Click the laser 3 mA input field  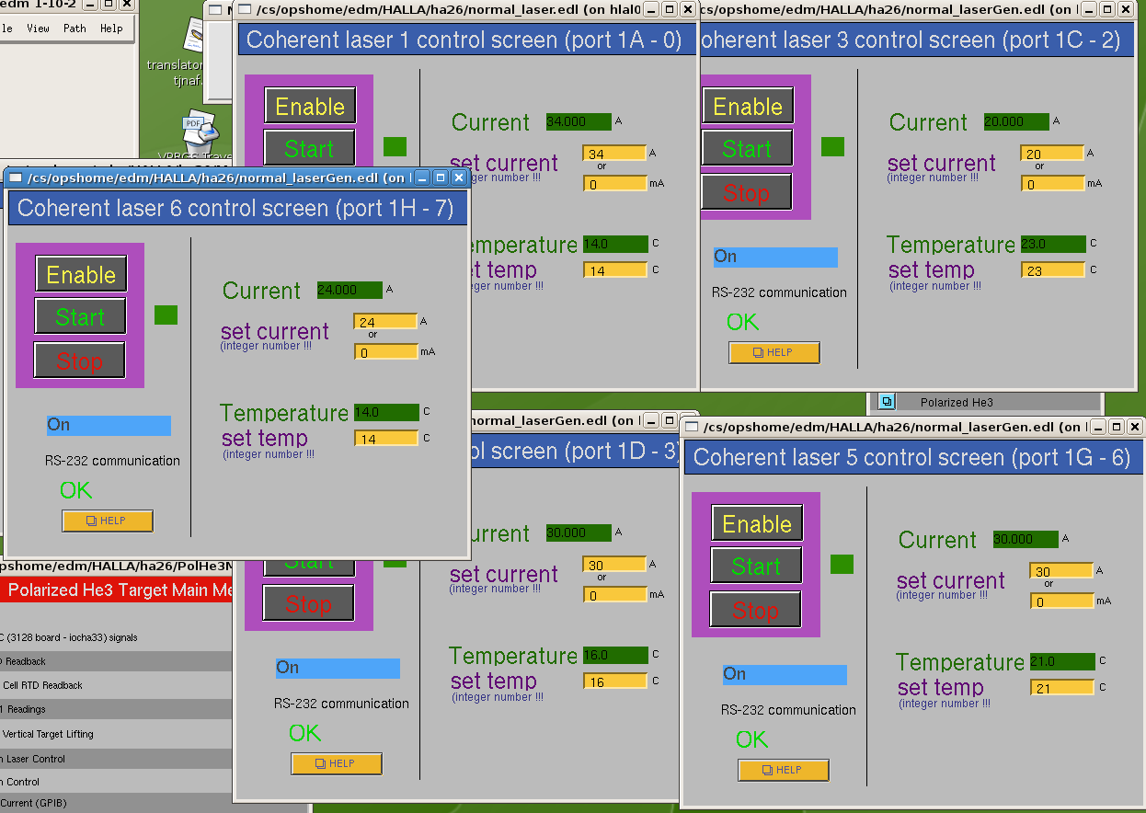point(1052,184)
